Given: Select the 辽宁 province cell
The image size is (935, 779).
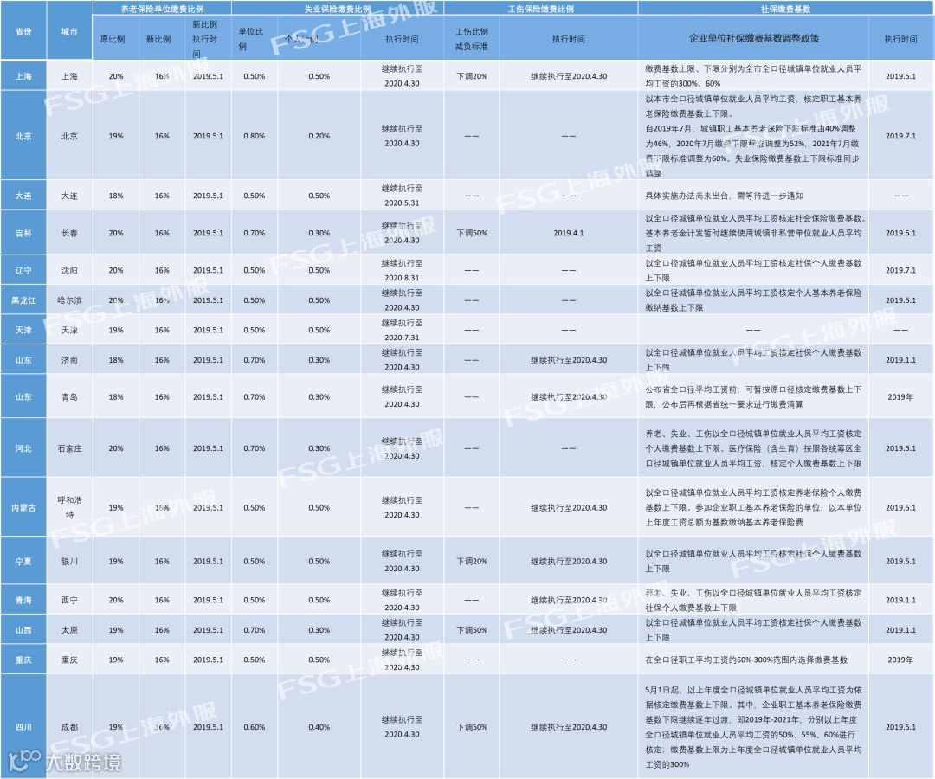Looking at the screenshot, I should (x=23, y=270).
